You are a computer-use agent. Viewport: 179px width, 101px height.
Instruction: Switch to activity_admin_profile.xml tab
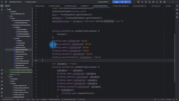point(120,6)
